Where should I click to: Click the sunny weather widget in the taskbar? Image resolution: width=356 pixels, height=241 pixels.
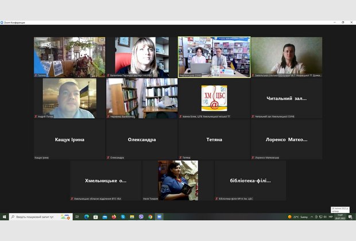tap(298, 217)
